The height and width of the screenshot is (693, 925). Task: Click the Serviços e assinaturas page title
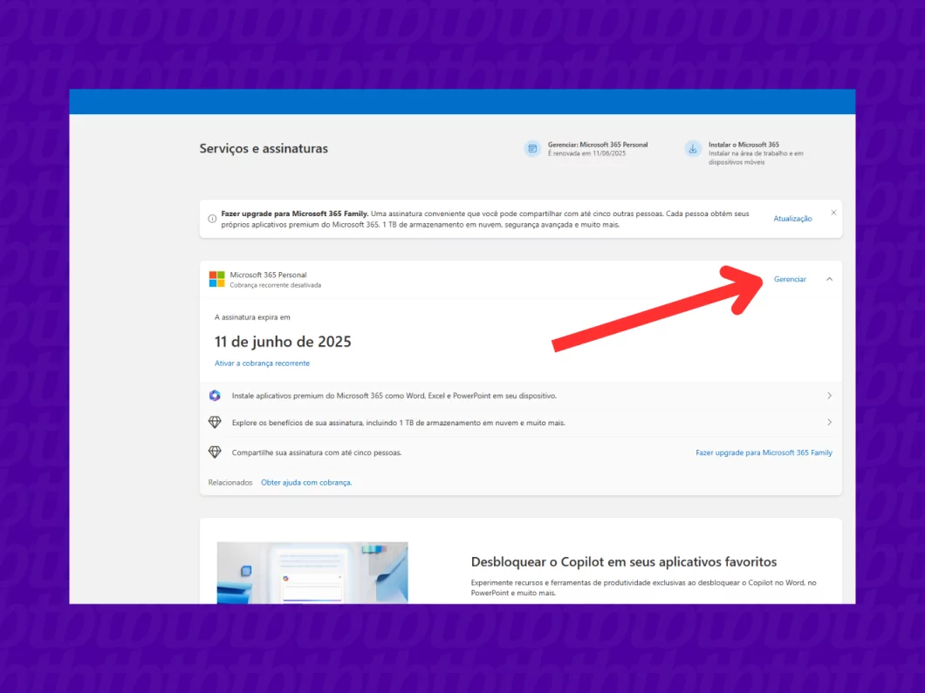[x=264, y=148]
